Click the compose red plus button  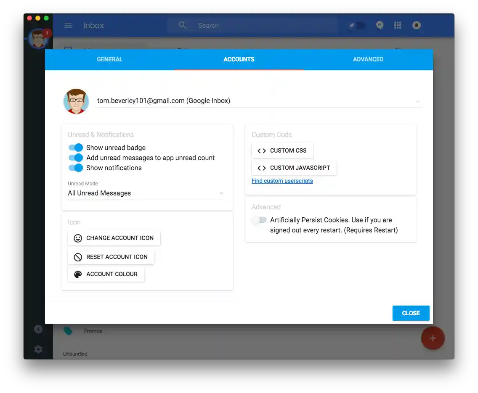coord(433,338)
